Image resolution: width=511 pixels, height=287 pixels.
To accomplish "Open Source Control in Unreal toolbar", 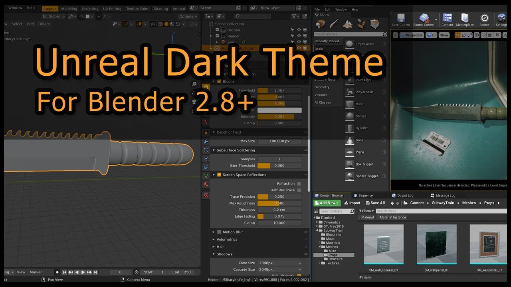I will [x=424, y=20].
